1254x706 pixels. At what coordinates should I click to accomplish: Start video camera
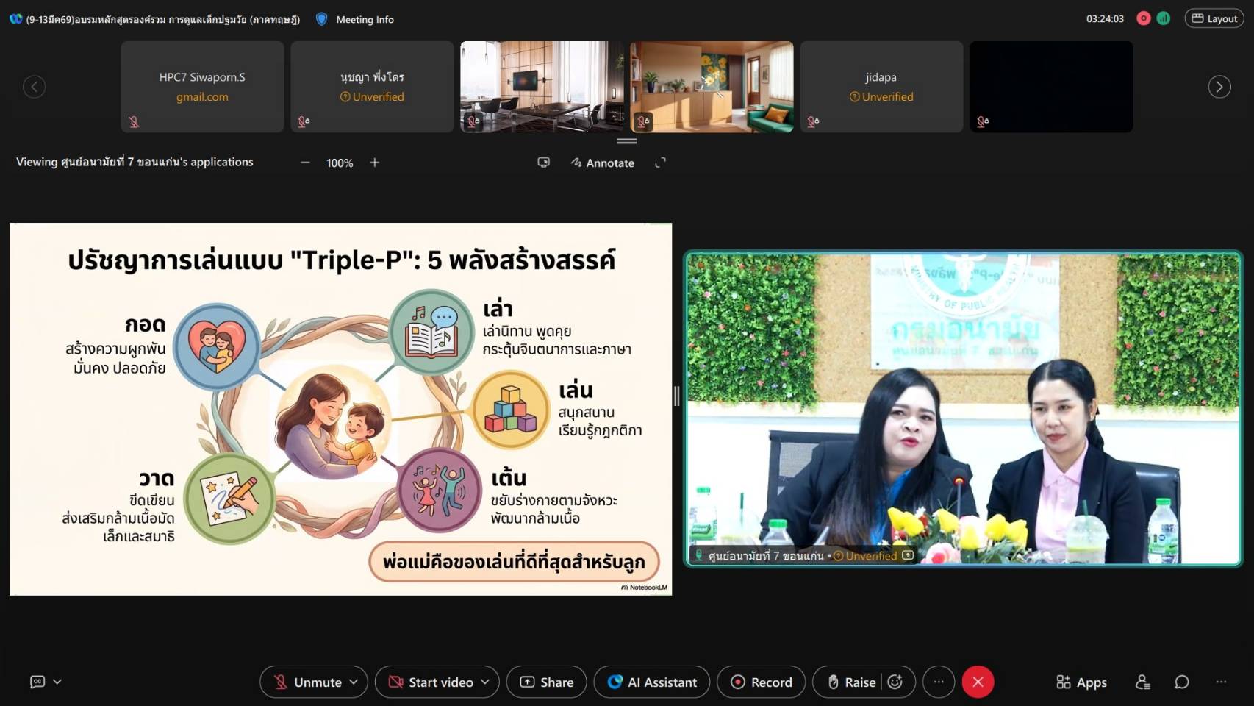(x=431, y=682)
